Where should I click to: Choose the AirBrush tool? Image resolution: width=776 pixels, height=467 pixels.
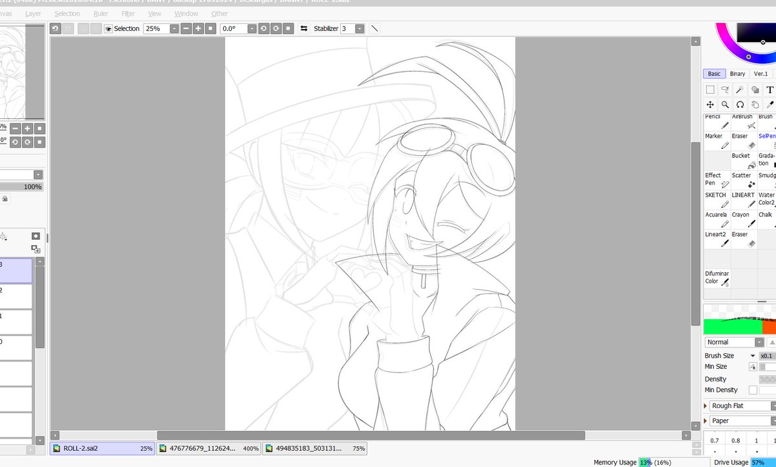coord(744,122)
